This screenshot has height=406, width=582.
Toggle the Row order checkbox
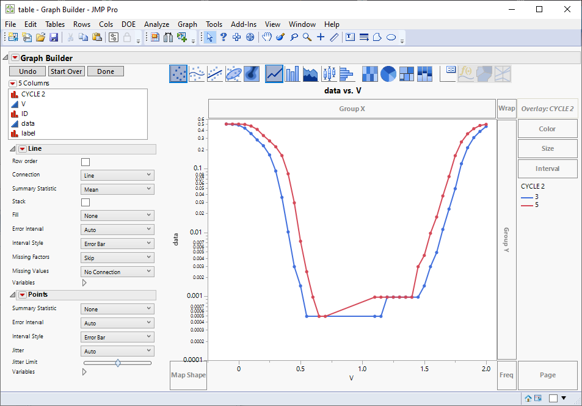85,162
